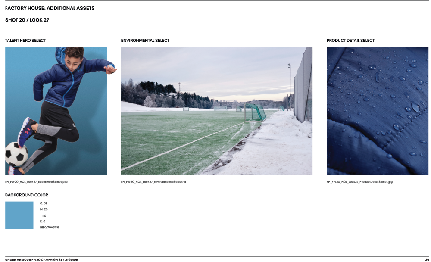Click the HEX: 79A3C6 value

[50, 228]
